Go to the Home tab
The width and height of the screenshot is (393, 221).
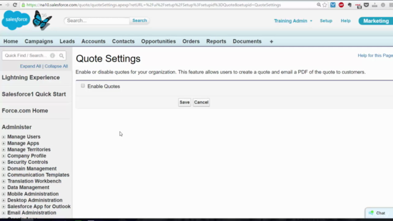point(10,41)
